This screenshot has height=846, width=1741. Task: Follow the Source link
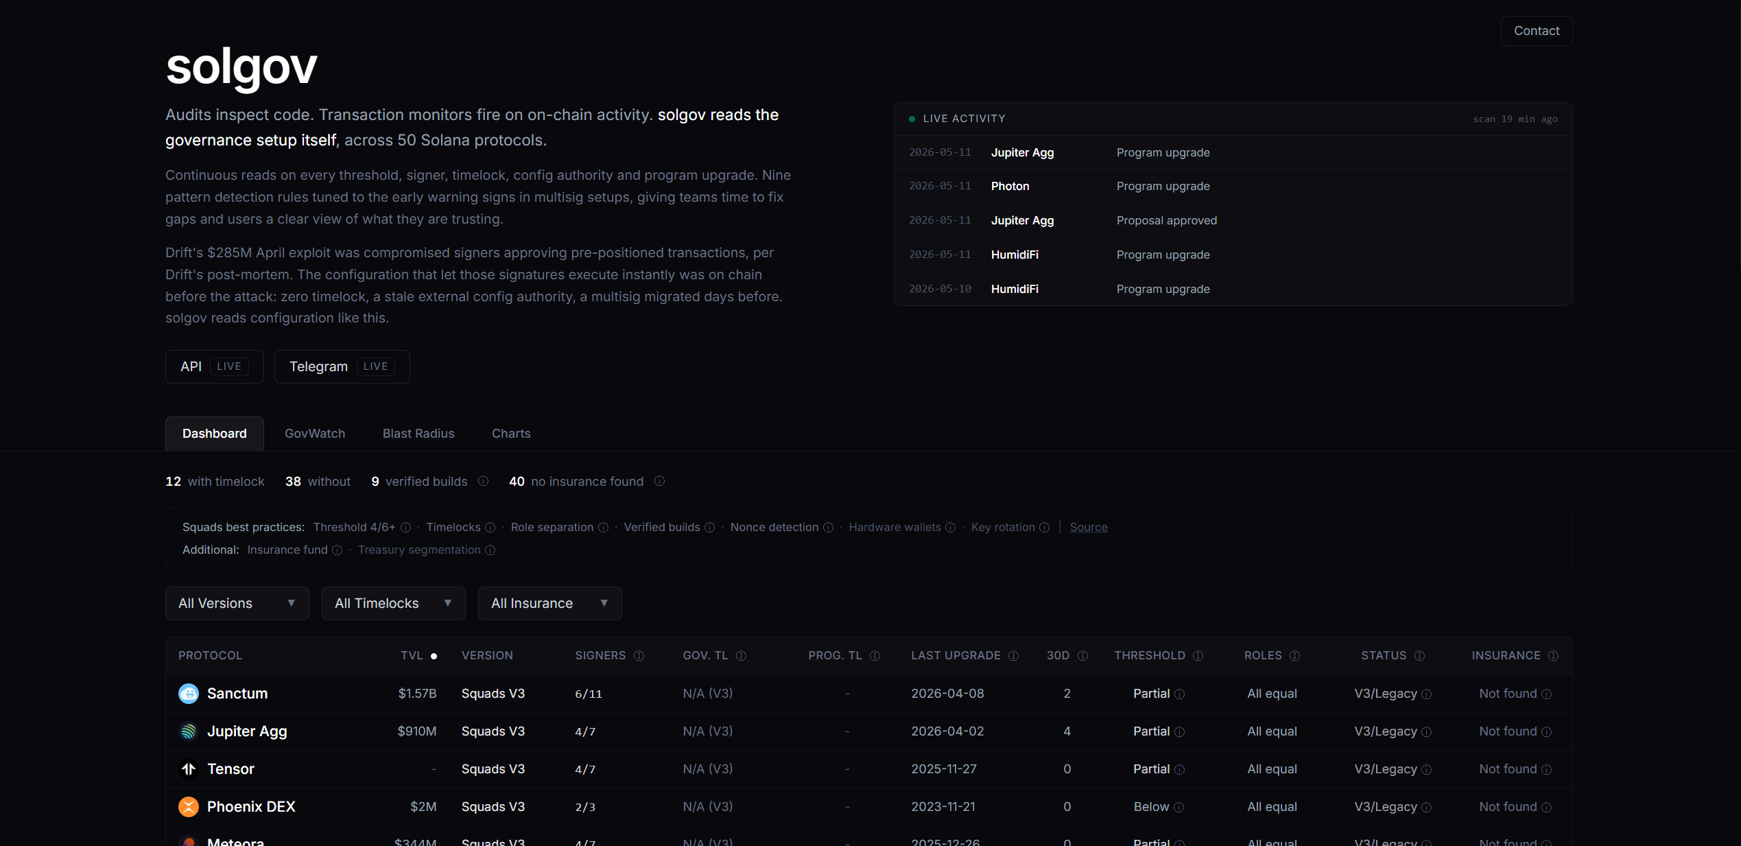pos(1089,527)
